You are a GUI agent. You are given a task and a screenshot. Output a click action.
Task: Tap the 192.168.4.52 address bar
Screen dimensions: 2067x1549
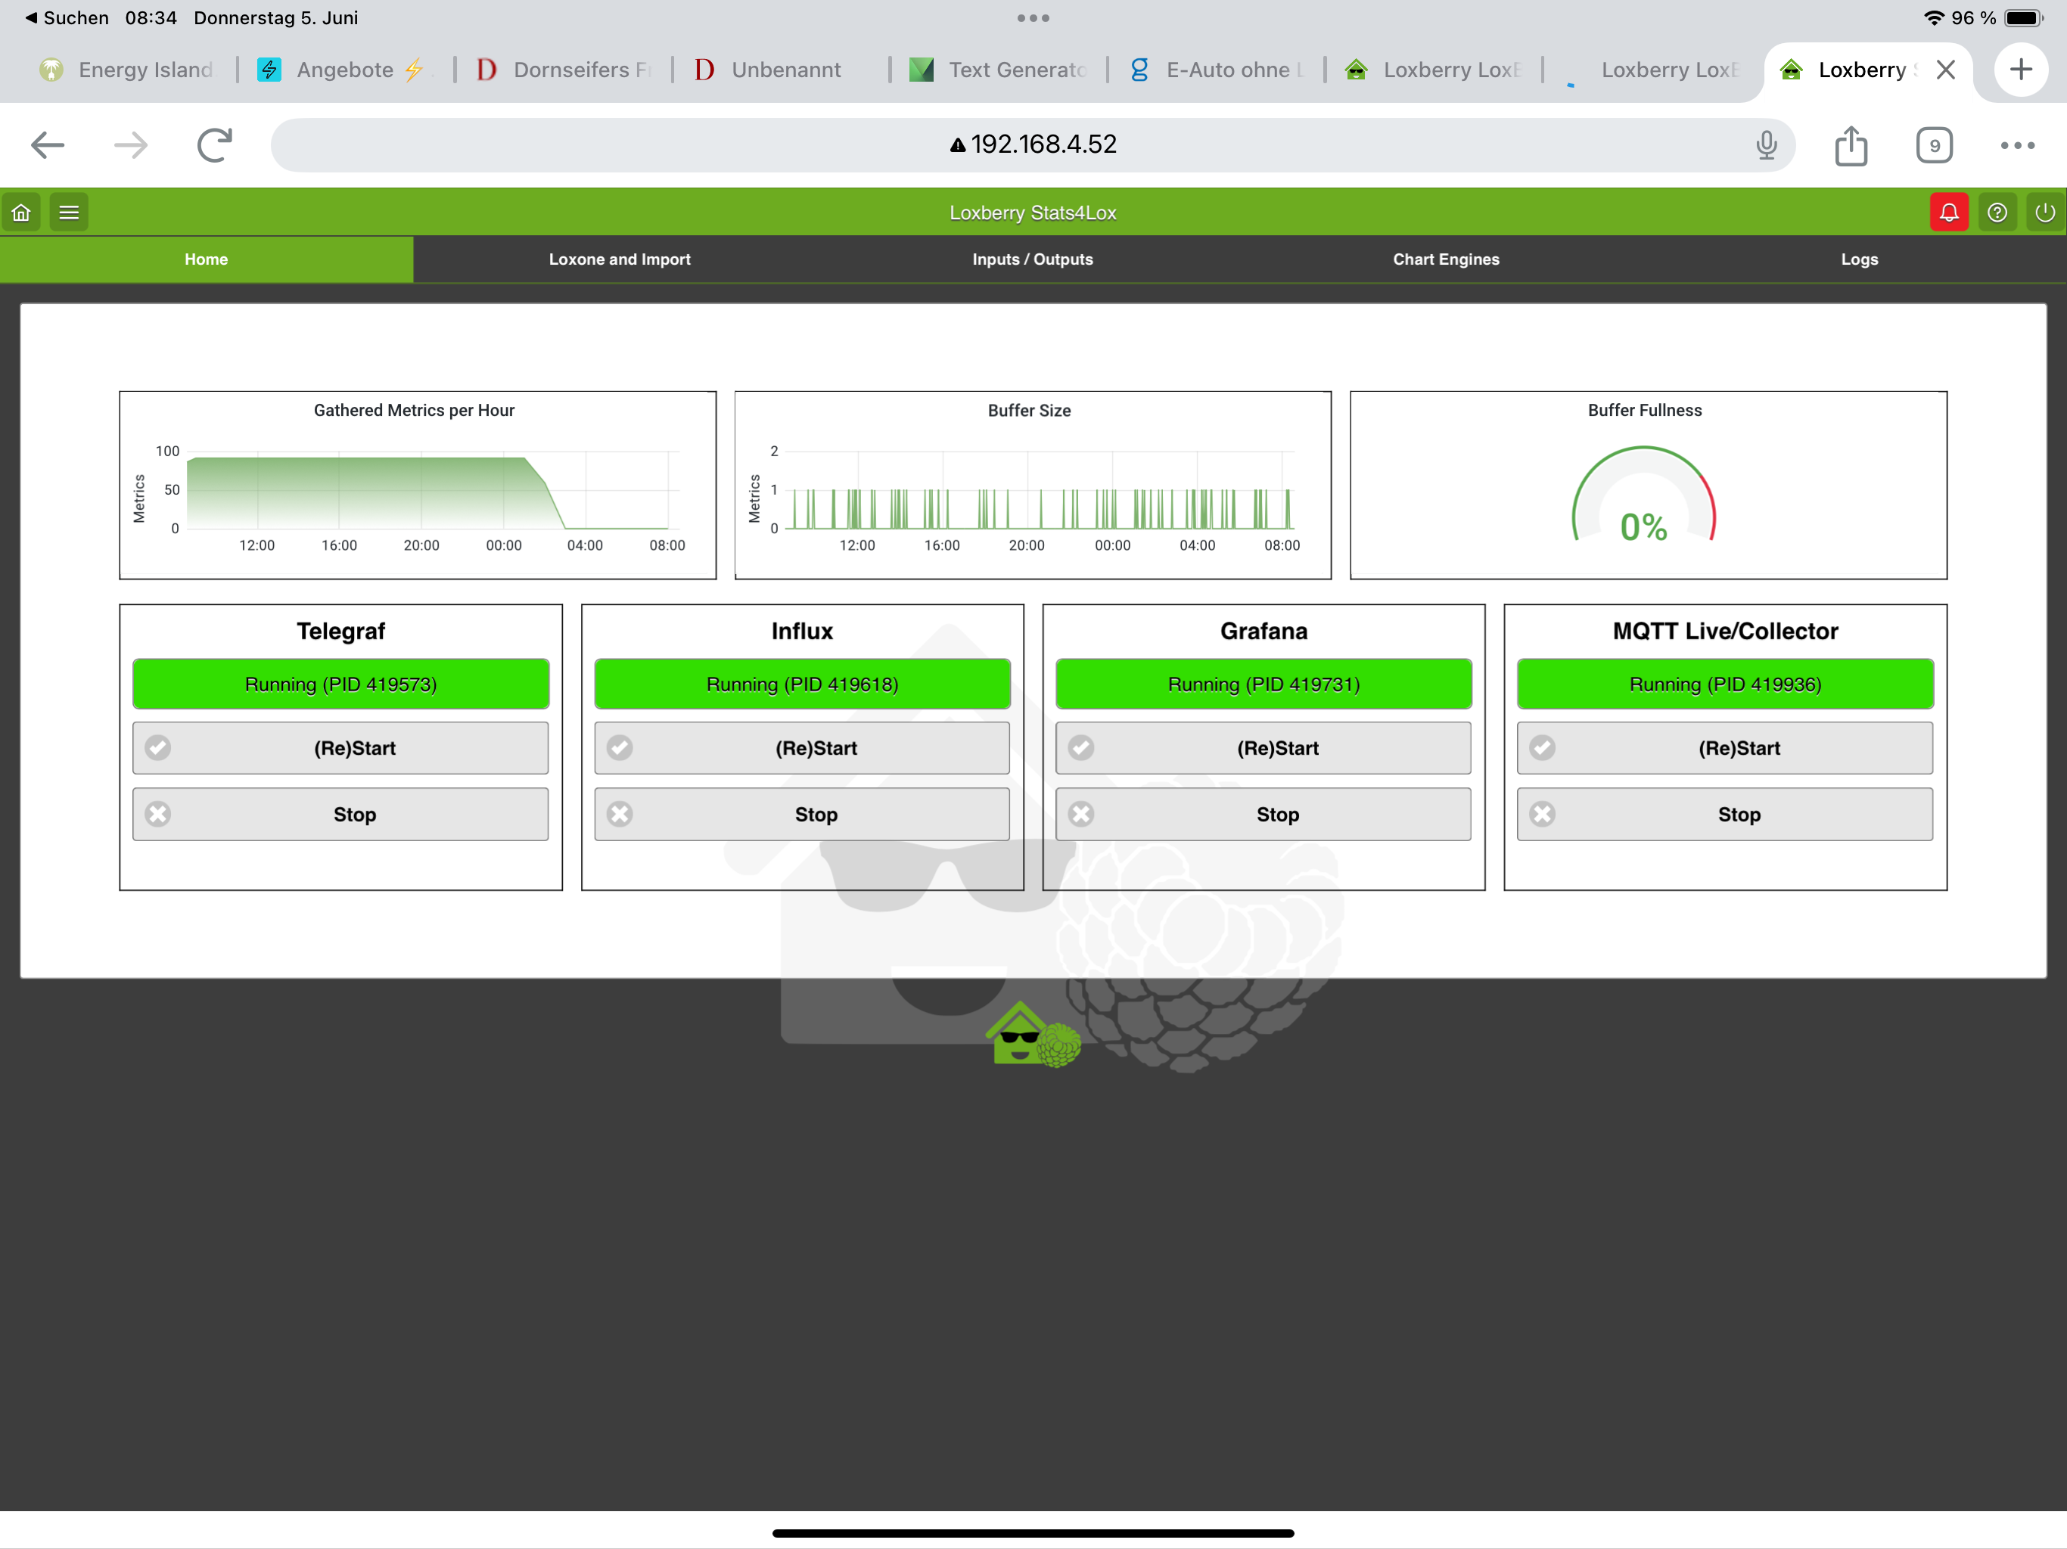click(x=1032, y=144)
